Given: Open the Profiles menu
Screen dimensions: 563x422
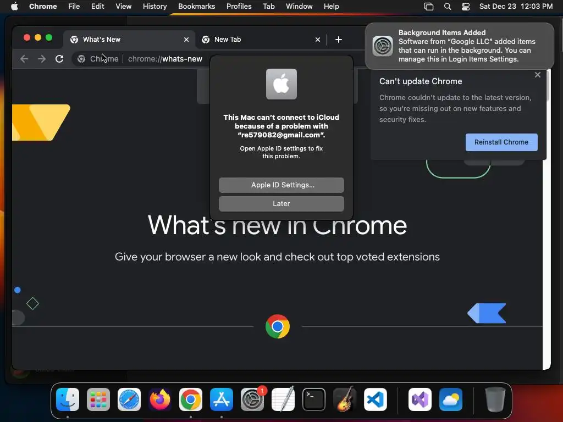Looking at the screenshot, I should click(x=239, y=7).
